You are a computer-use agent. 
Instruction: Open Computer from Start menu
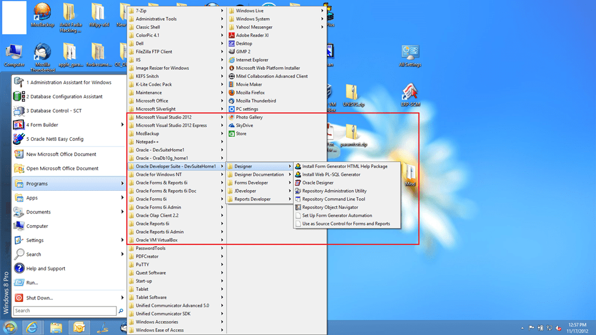tap(69, 226)
